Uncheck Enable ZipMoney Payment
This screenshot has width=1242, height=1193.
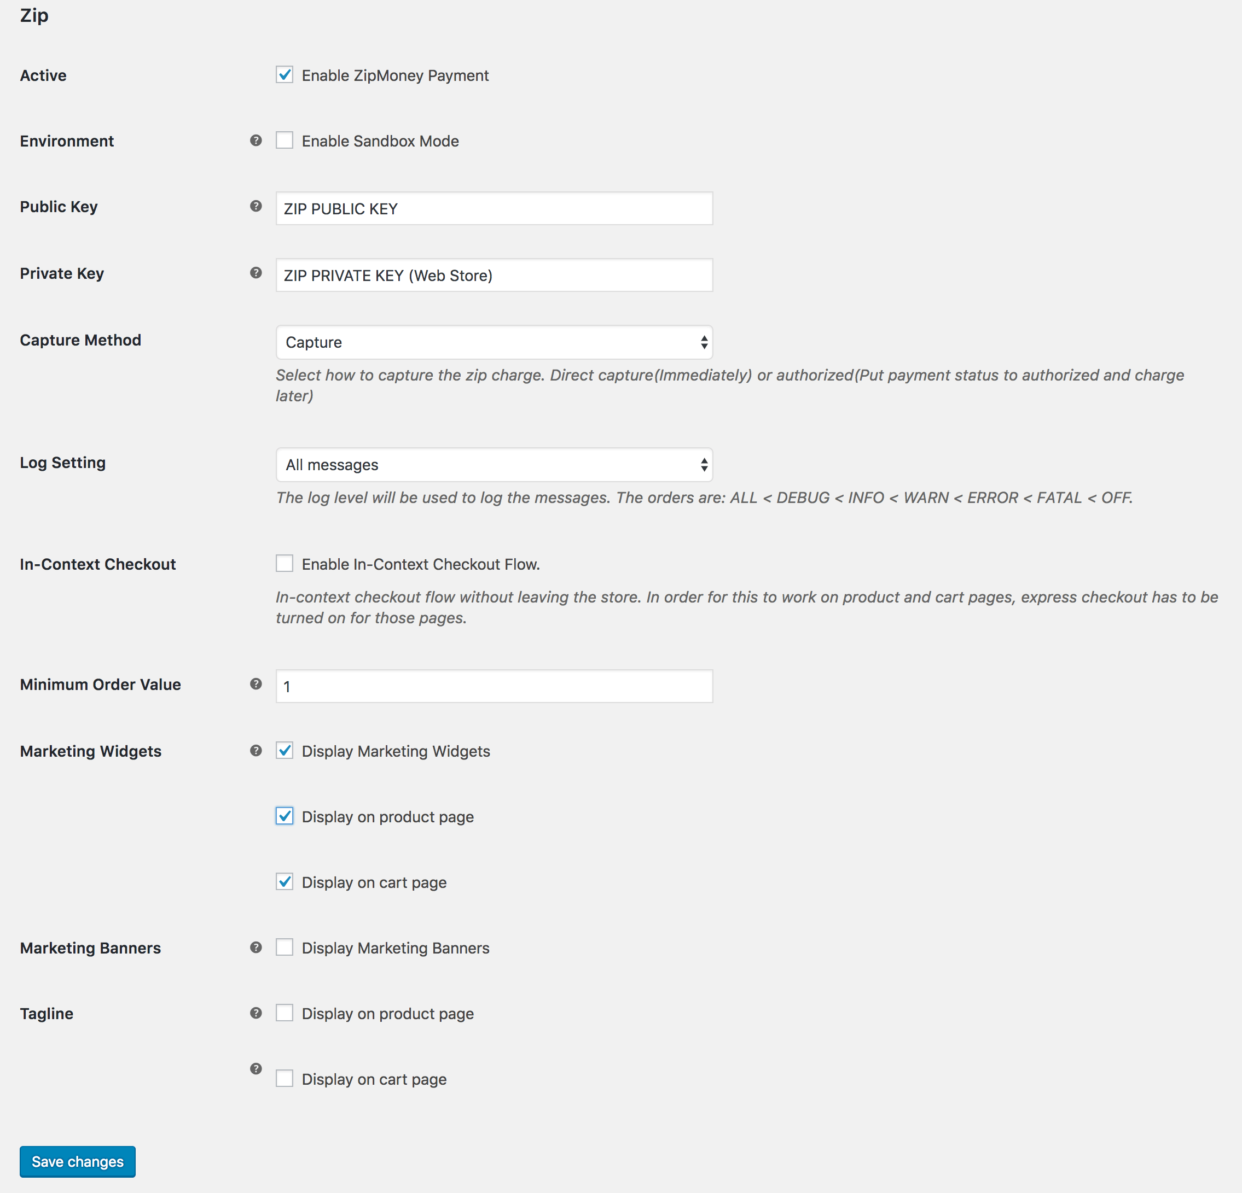tap(285, 75)
